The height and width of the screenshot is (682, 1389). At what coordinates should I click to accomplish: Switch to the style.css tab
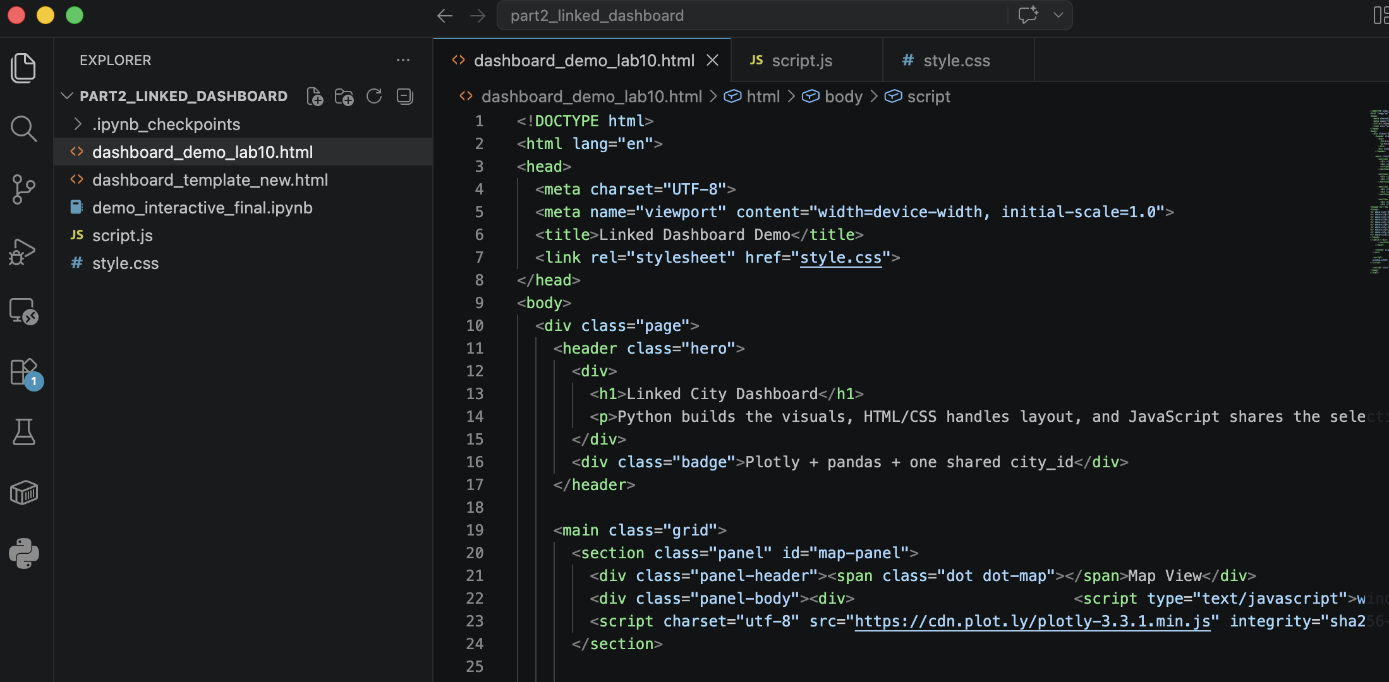click(x=959, y=60)
